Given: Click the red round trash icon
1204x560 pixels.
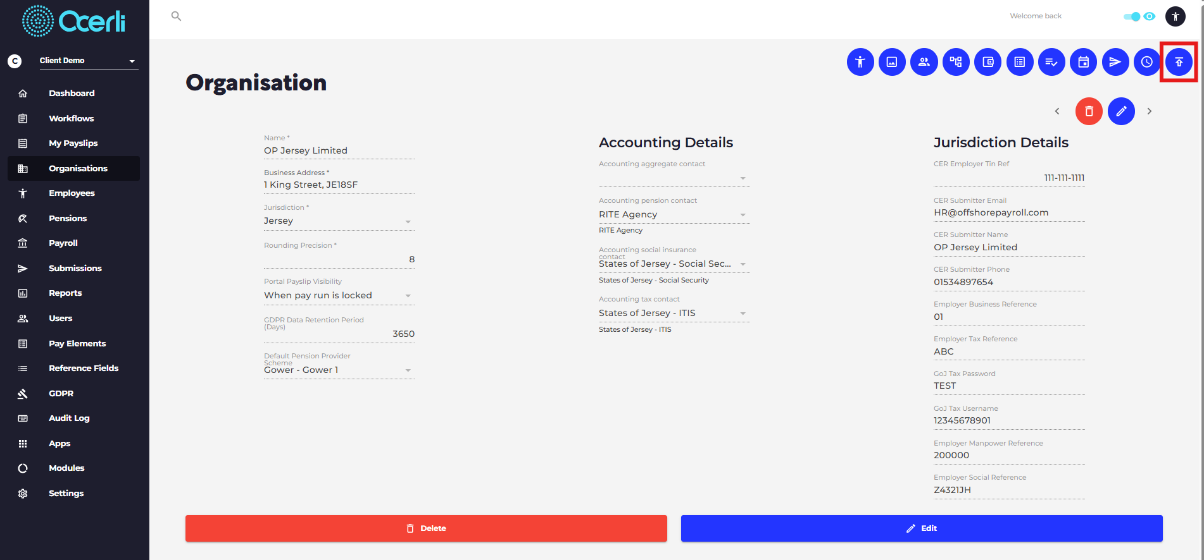Looking at the screenshot, I should coord(1089,111).
